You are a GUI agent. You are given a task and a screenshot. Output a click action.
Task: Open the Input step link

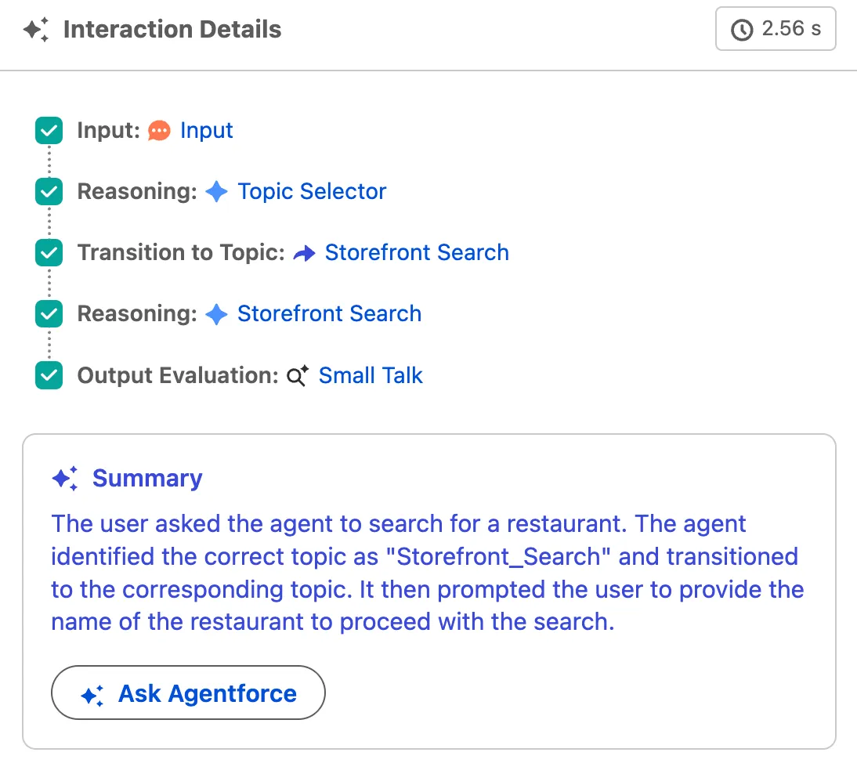pyautogui.click(x=206, y=130)
